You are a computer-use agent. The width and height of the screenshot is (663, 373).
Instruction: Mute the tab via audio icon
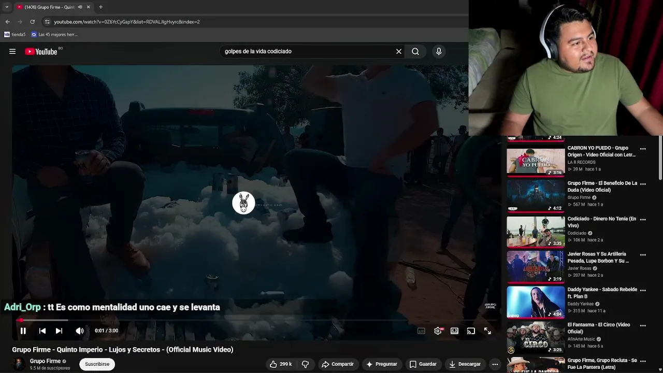(x=80, y=7)
